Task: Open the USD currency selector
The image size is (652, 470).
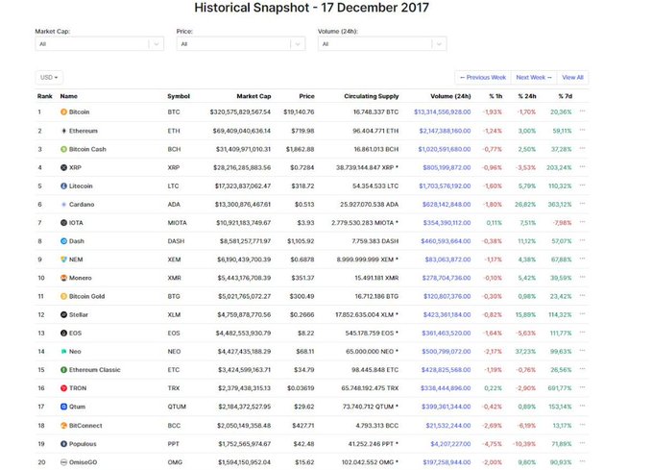Action: click(49, 78)
